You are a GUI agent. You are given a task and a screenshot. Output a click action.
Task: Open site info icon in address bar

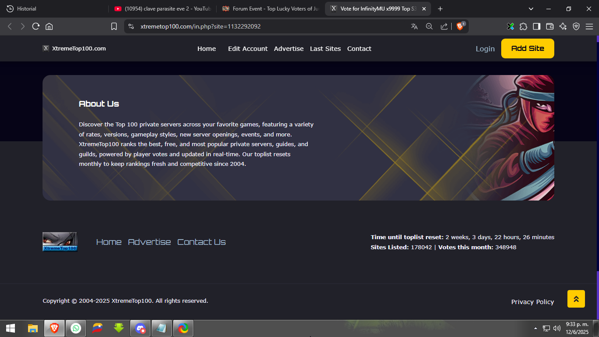tap(131, 26)
